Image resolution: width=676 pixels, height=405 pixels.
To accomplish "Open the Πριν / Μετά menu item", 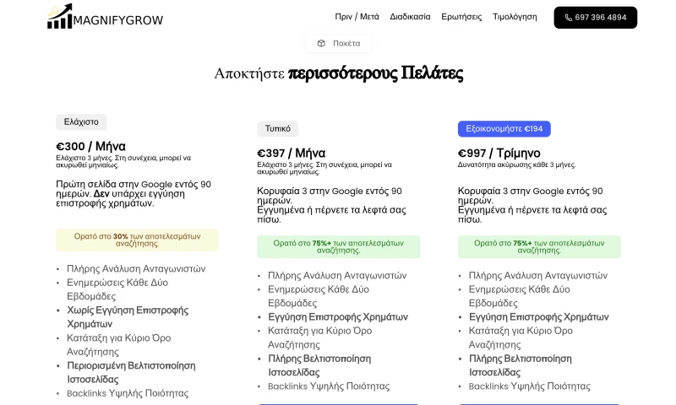I will click(x=357, y=17).
